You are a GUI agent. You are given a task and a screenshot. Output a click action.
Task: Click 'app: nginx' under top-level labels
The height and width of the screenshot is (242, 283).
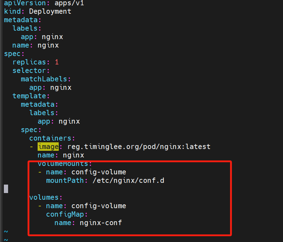tap(42, 37)
